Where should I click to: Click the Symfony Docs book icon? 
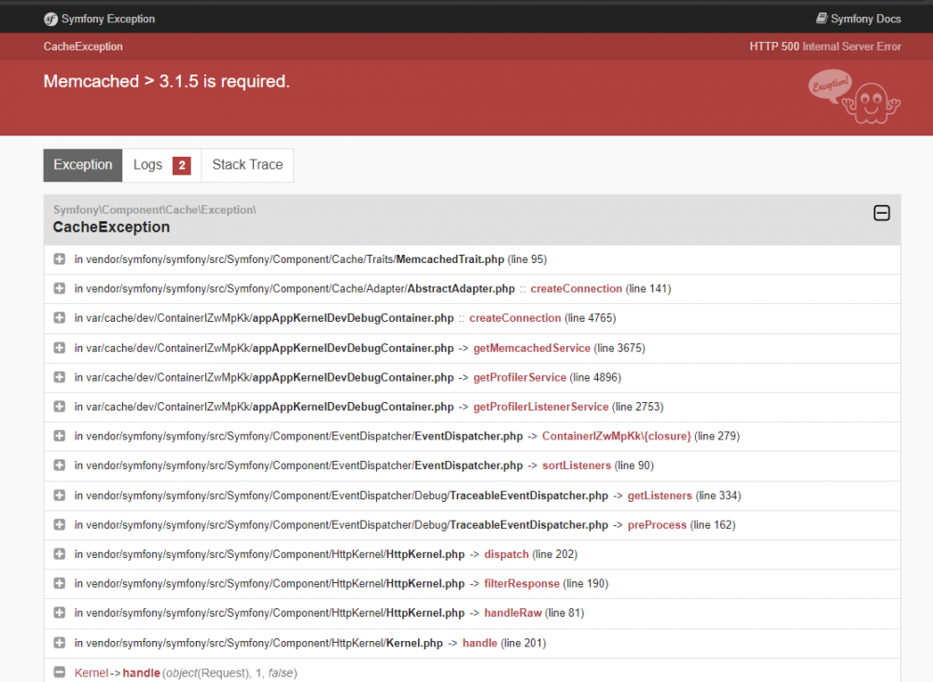click(821, 19)
